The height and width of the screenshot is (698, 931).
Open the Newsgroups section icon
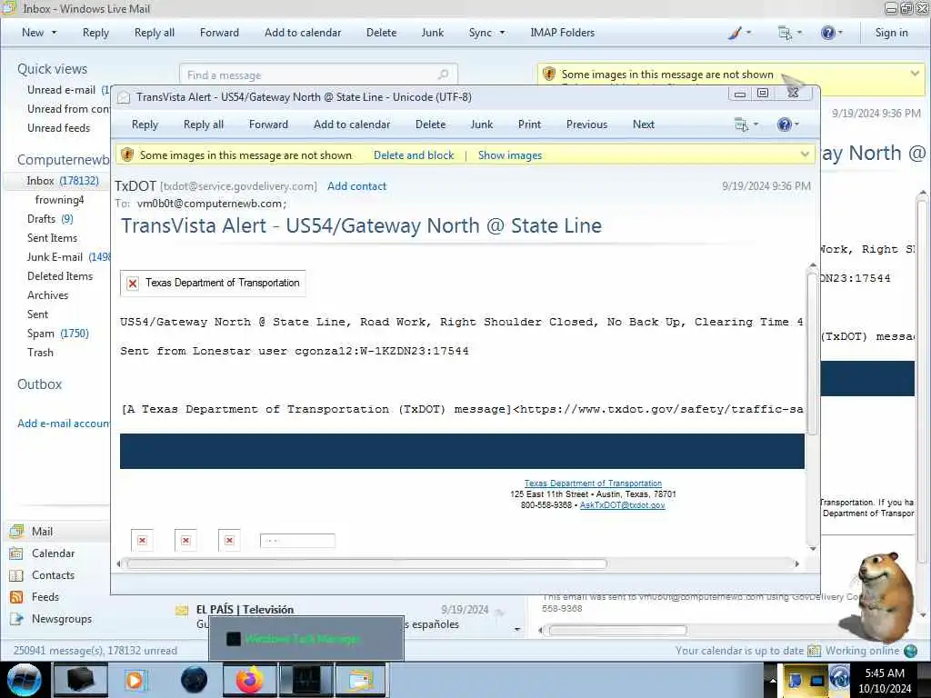16,619
